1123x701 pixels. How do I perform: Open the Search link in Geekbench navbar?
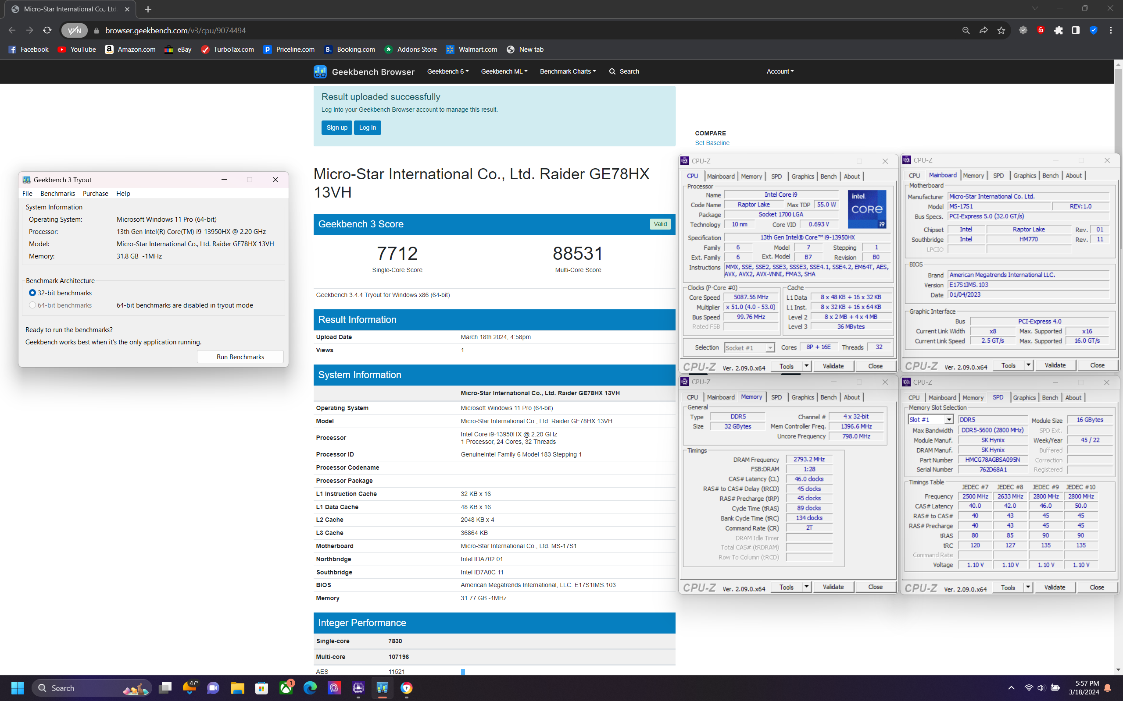(624, 71)
